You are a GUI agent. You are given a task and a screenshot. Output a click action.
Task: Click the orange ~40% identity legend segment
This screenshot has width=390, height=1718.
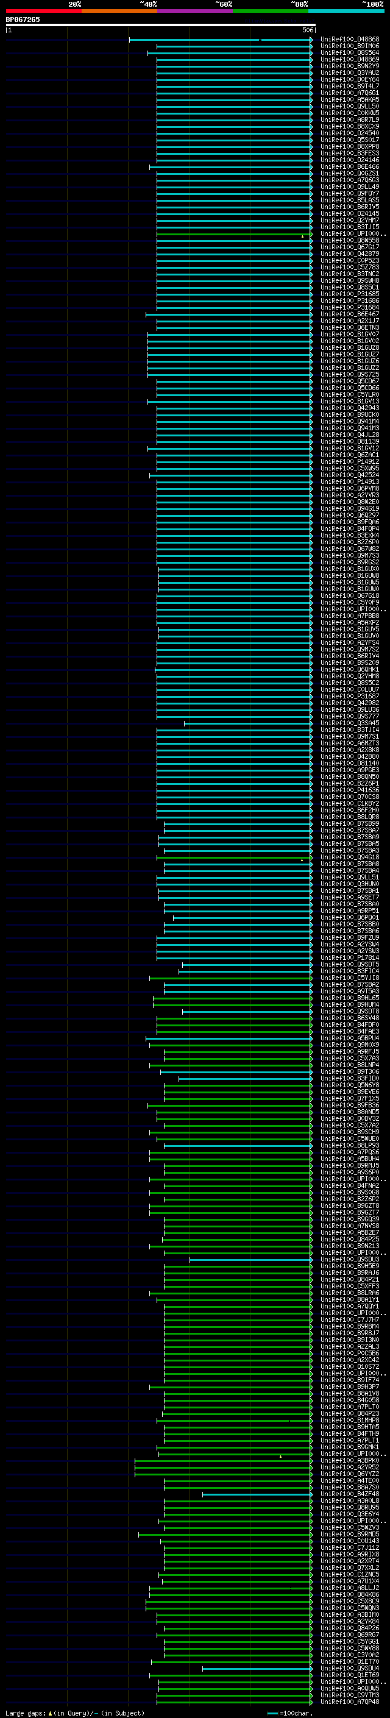pyautogui.click(x=119, y=11)
